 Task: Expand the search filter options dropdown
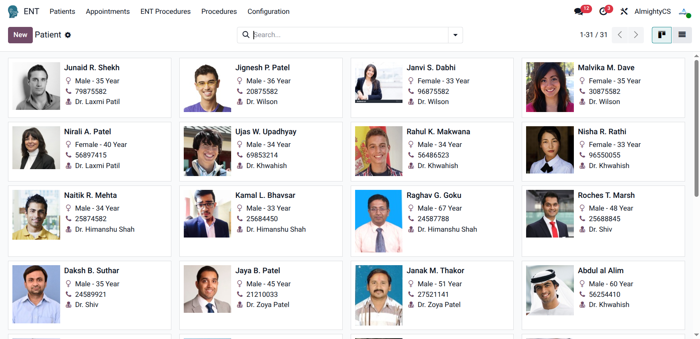pos(455,35)
